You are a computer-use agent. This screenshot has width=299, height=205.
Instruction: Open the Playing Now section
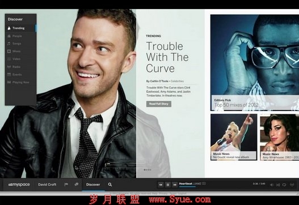[20, 82]
